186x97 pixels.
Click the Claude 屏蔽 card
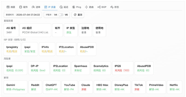[86, 87]
